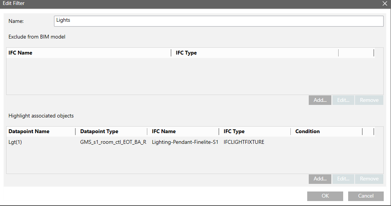Screen dimensions: 391x206
Task: Click the GMS_s1_room_ctl_EOT_BA_R cell
Action: (113, 142)
